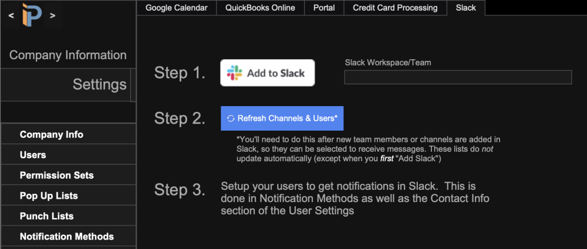This screenshot has height=249, width=587.
Task: Go back with the left arrow
Action: 11,15
